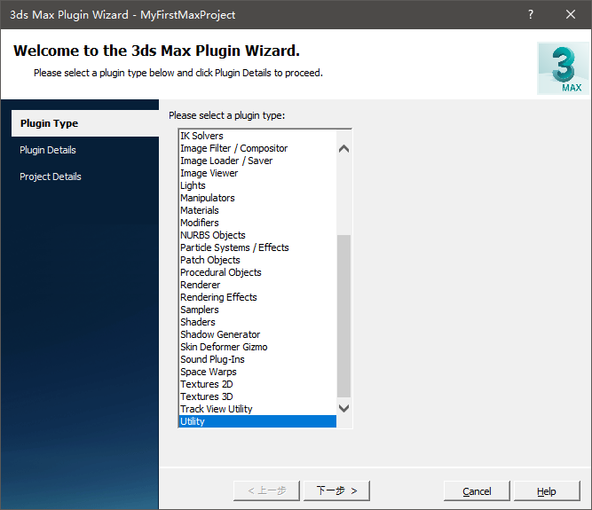The width and height of the screenshot is (592, 510).
Task: Open the Project Details step
Action: click(51, 177)
